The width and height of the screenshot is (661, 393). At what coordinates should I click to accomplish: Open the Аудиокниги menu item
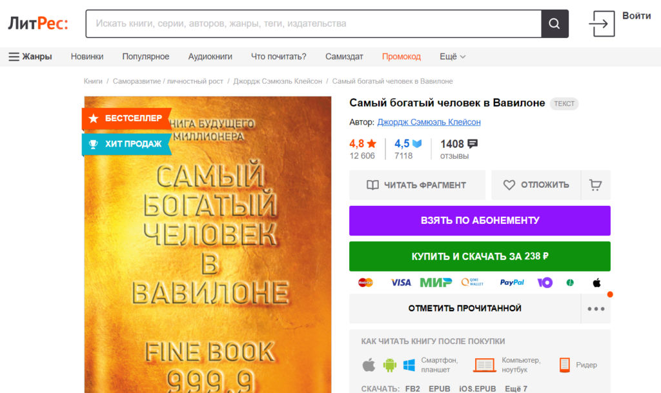coord(210,56)
